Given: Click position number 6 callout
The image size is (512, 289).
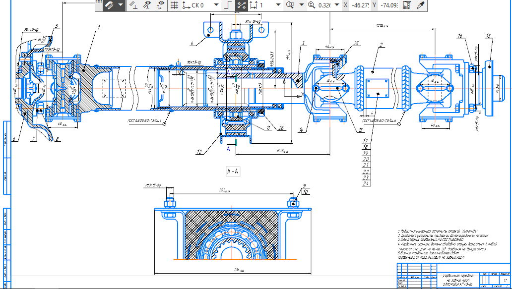Looking at the screenshot, I should 14,139.
